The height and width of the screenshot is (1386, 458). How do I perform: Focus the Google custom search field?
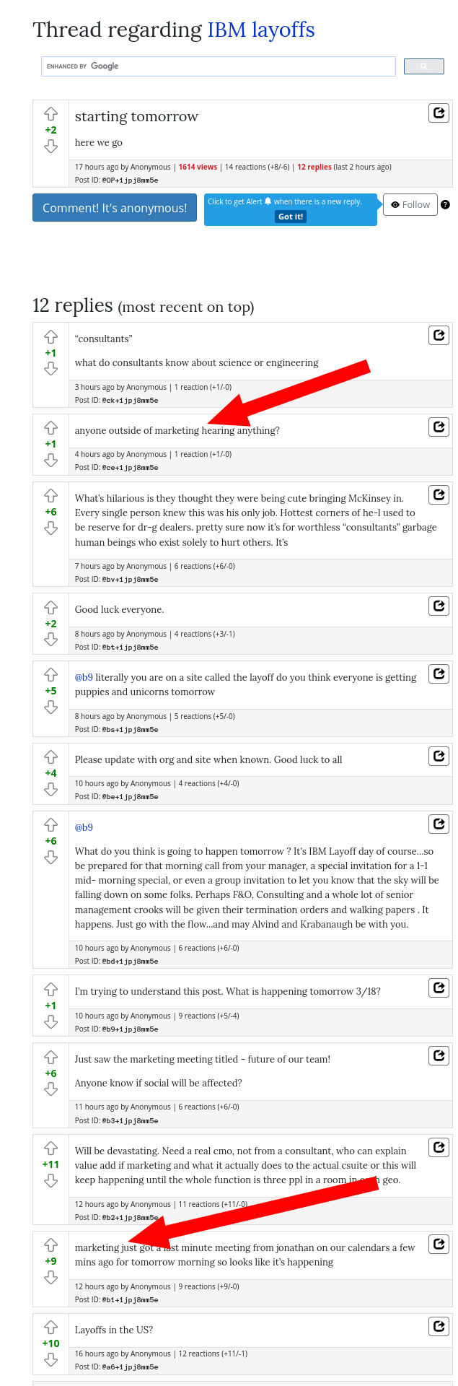pos(219,66)
